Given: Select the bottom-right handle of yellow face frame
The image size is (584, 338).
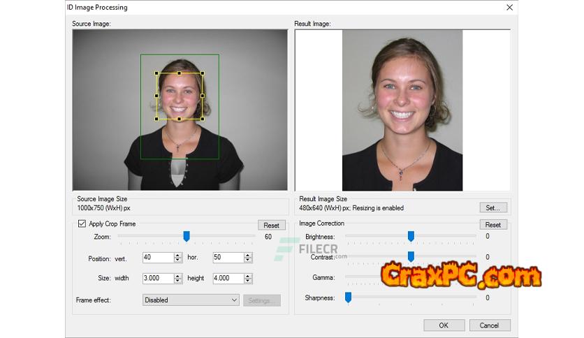Looking at the screenshot, I should 203,119.
